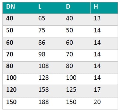Click the L value 98 cell
The height and width of the screenshot is (111, 120).
(42, 54)
